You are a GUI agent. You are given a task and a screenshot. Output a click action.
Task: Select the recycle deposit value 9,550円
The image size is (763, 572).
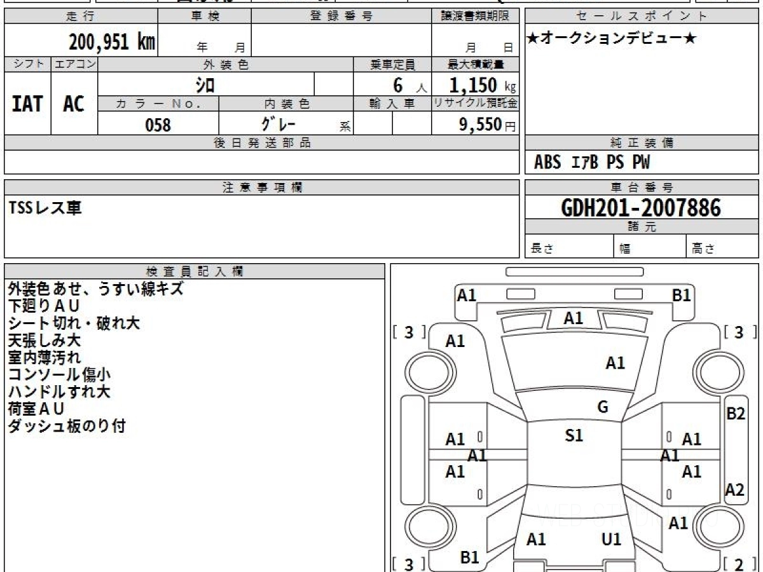(x=488, y=125)
